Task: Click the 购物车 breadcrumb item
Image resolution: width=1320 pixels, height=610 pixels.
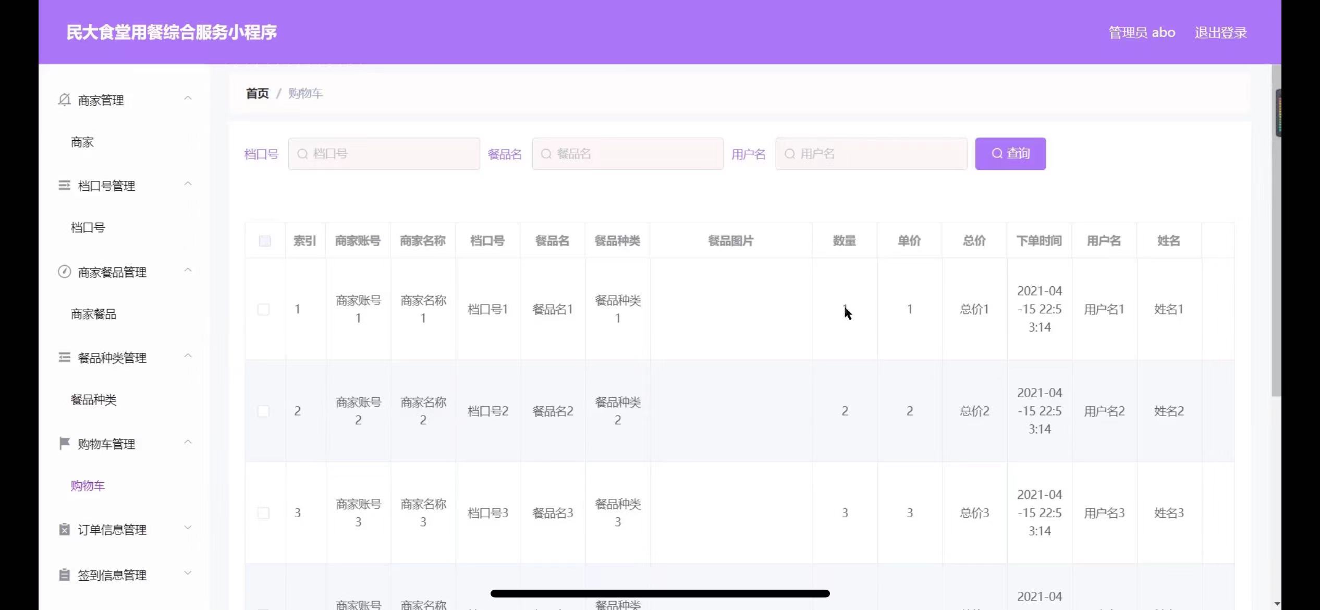Action: (x=305, y=93)
